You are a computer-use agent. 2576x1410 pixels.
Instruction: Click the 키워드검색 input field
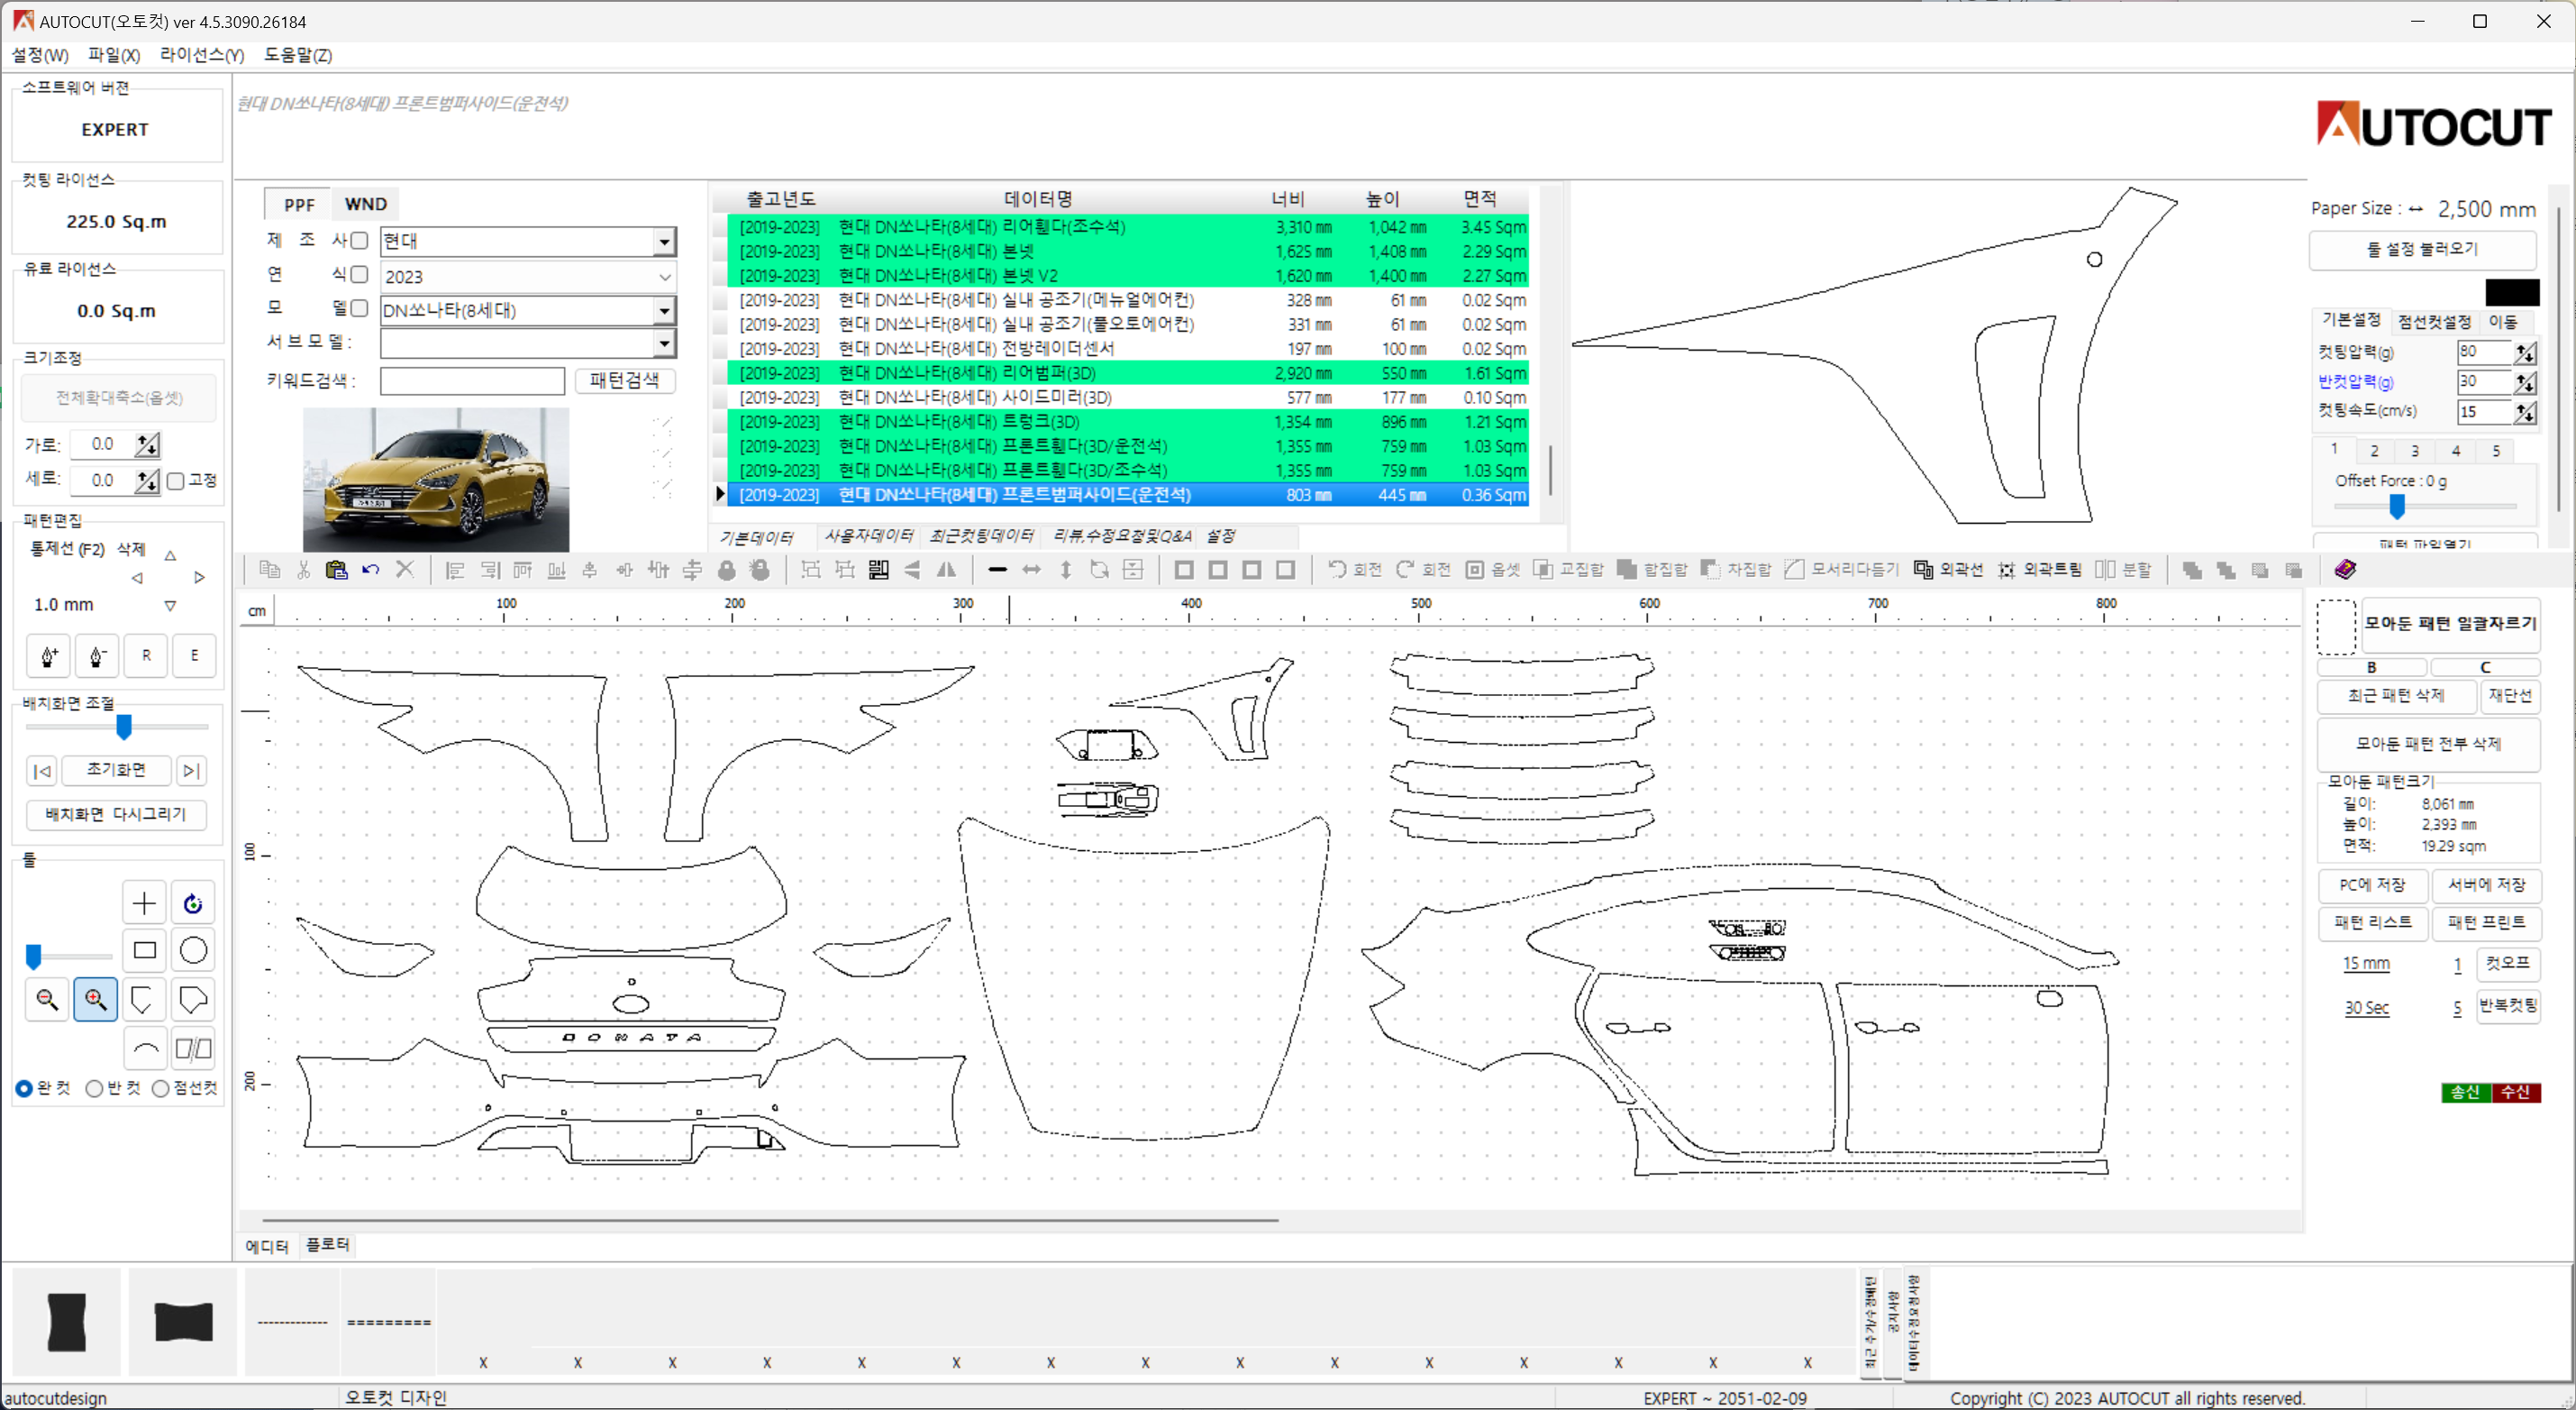pyautogui.click(x=472, y=381)
